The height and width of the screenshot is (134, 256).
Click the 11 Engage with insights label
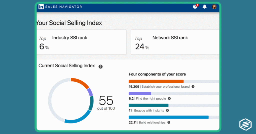[x=146, y=111]
